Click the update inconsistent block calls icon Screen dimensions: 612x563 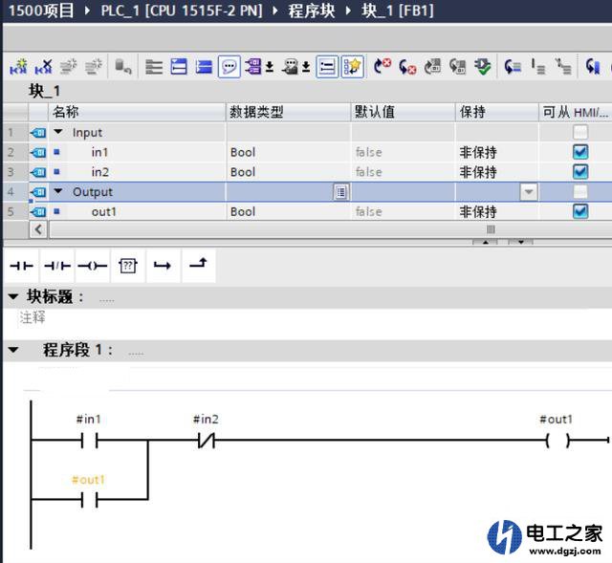(432, 67)
